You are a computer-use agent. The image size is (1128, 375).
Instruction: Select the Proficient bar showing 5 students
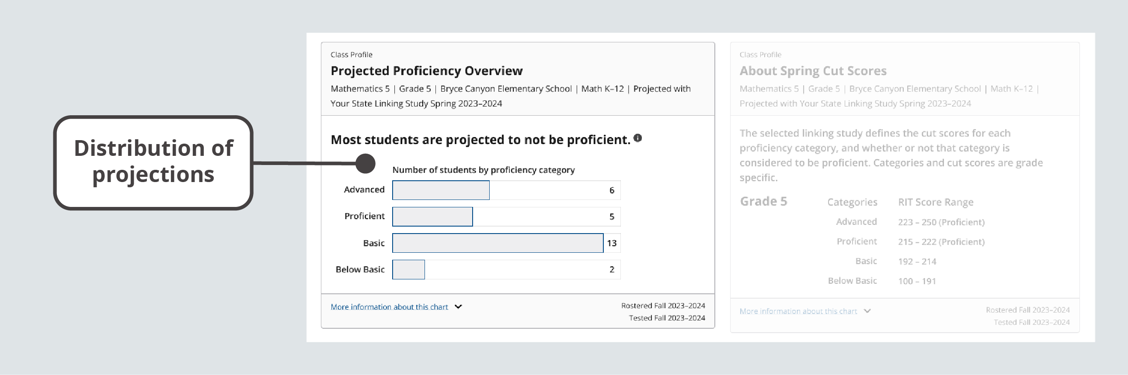click(x=432, y=217)
